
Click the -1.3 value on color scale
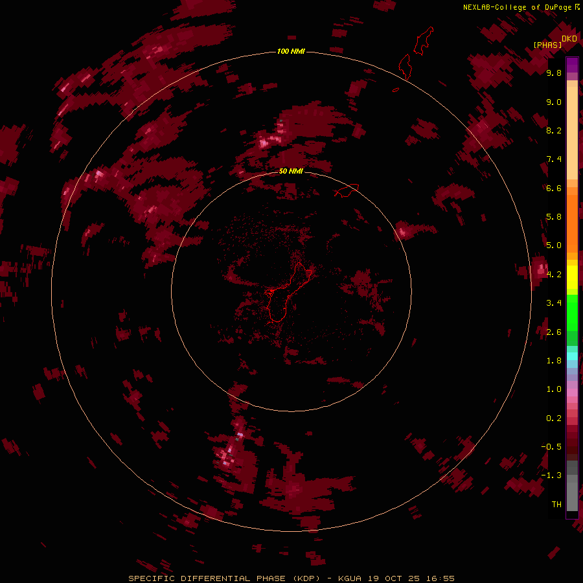coord(551,475)
